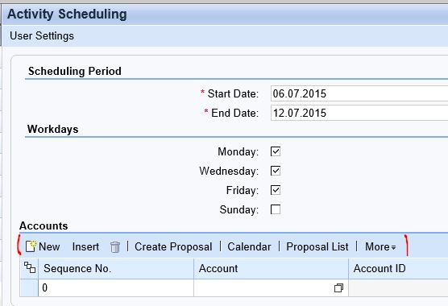Open the User Settings menu
Viewport: 448px width, 306px height.
click(x=42, y=36)
